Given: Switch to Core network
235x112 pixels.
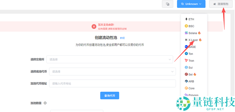Looking at the screenshot, I should [194, 88].
